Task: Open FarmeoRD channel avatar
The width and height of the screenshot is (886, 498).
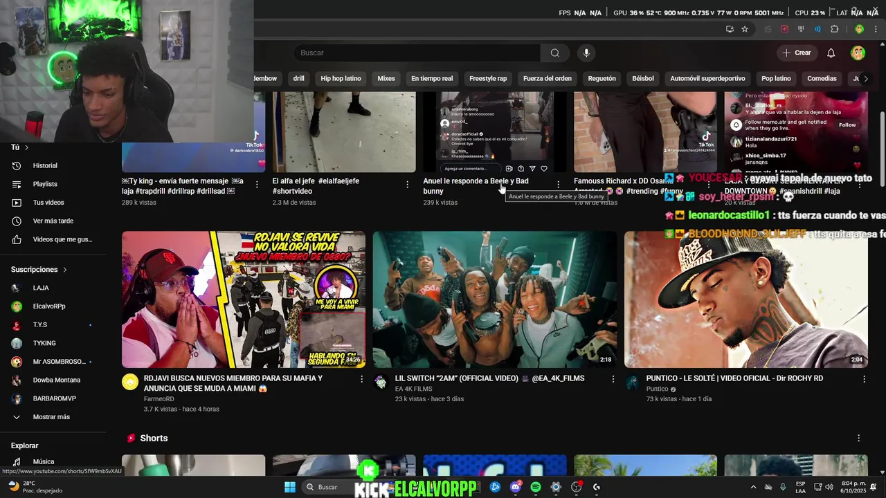Action: click(130, 382)
